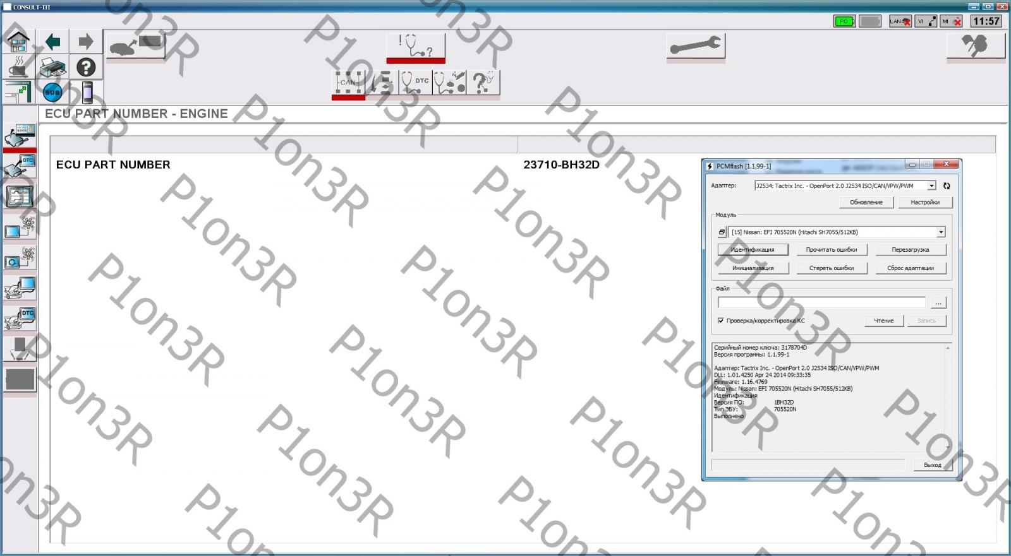The image size is (1011, 556).
Task: Click sidebar ECU DTC icon
Action: pos(20,167)
